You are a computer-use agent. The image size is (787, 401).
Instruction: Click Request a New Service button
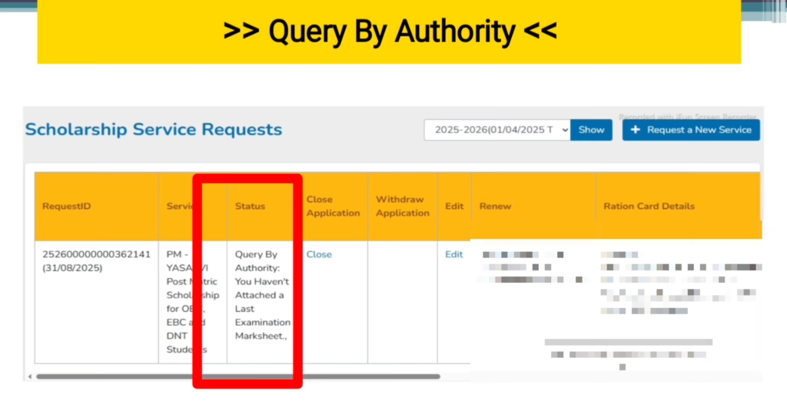[x=691, y=130]
